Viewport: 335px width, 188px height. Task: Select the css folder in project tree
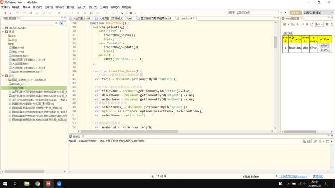12,36
